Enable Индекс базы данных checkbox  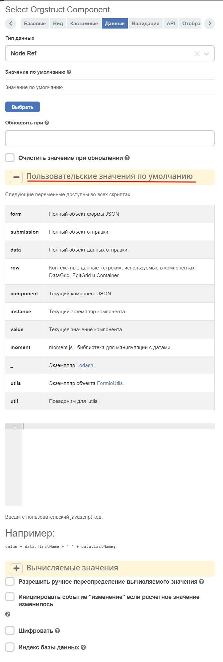10,647
